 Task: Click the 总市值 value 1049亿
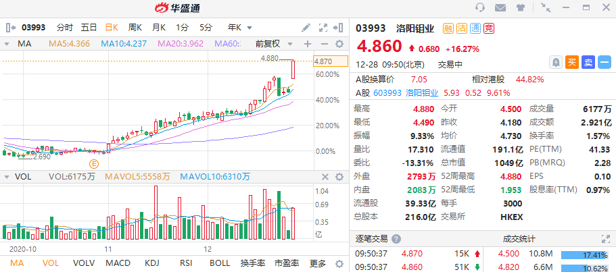click(508, 163)
